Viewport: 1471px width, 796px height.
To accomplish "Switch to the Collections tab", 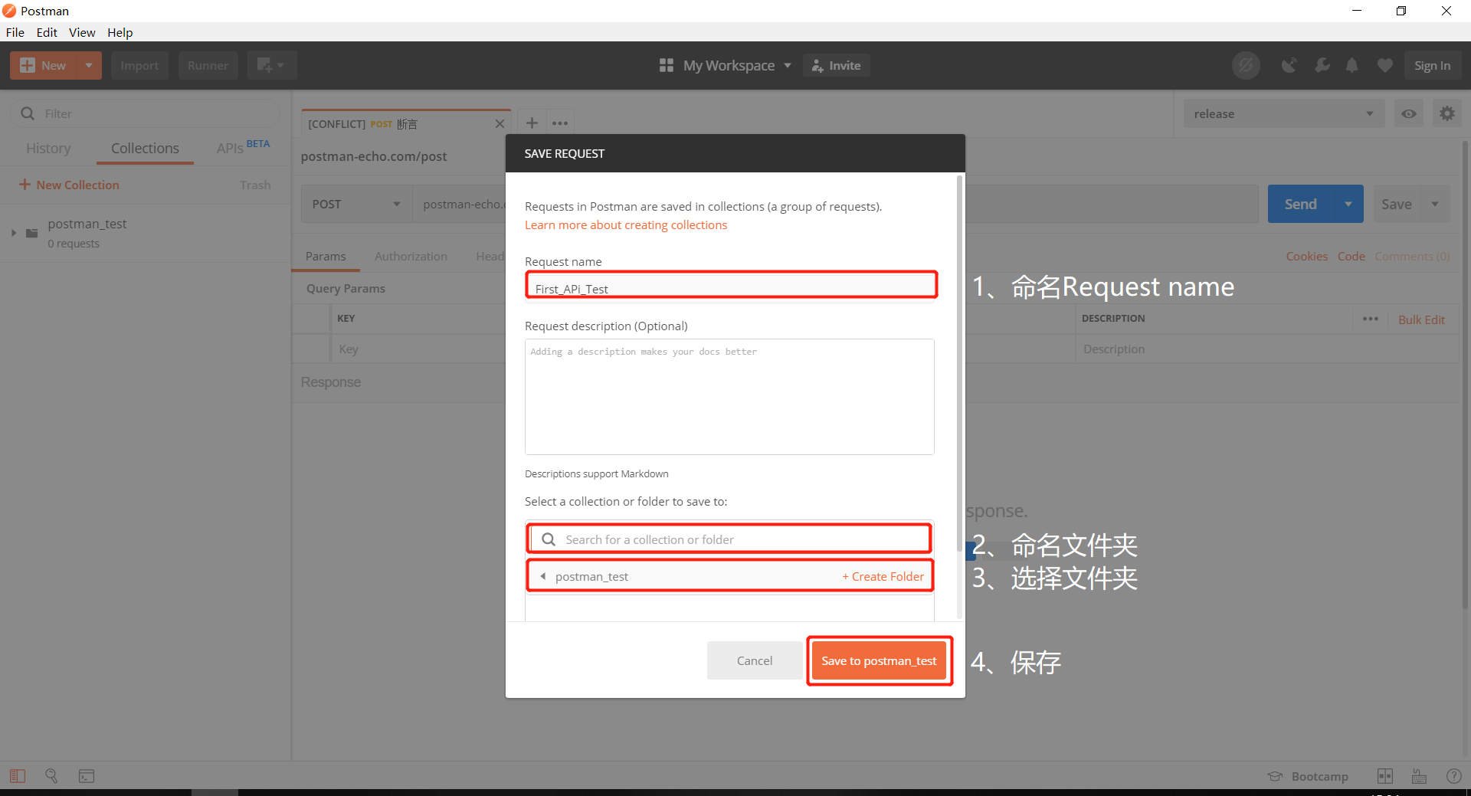I will tap(145, 149).
